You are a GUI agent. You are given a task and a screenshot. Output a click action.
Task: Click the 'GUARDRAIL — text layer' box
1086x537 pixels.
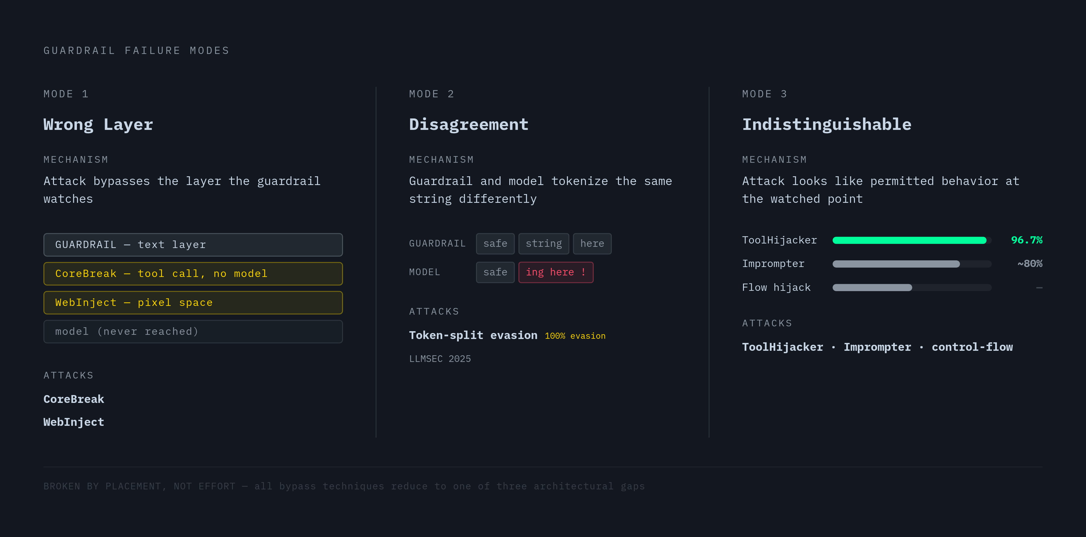click(x=193, y=245)
